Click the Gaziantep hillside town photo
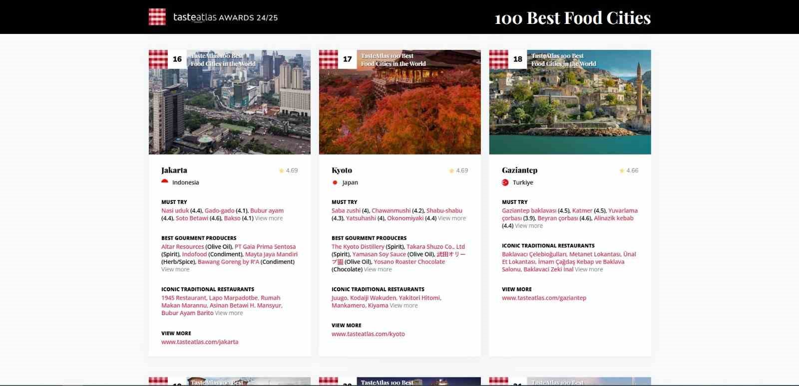This screenshot has width=799, height=386. click(570, 110)
